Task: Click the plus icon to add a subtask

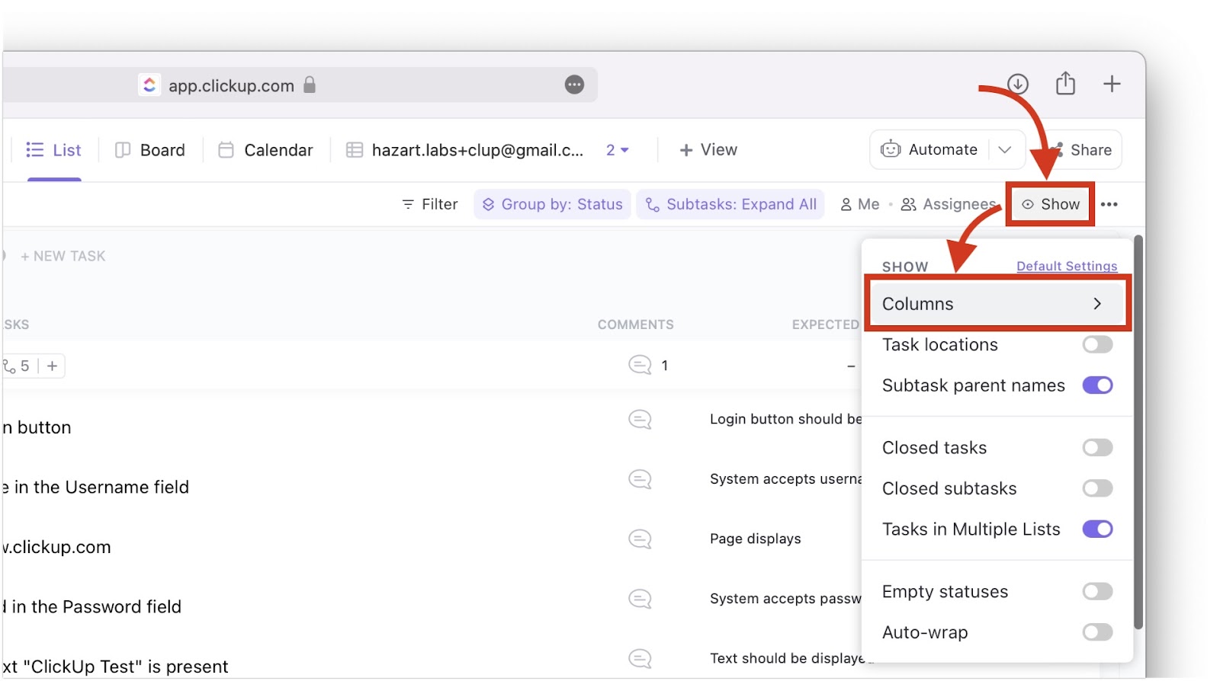Action: tap(52, 366)
